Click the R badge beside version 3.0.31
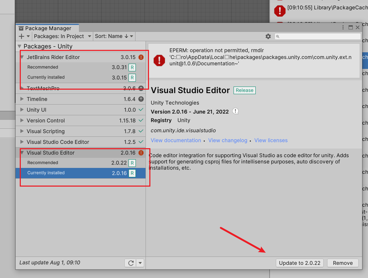 (132, 68)
